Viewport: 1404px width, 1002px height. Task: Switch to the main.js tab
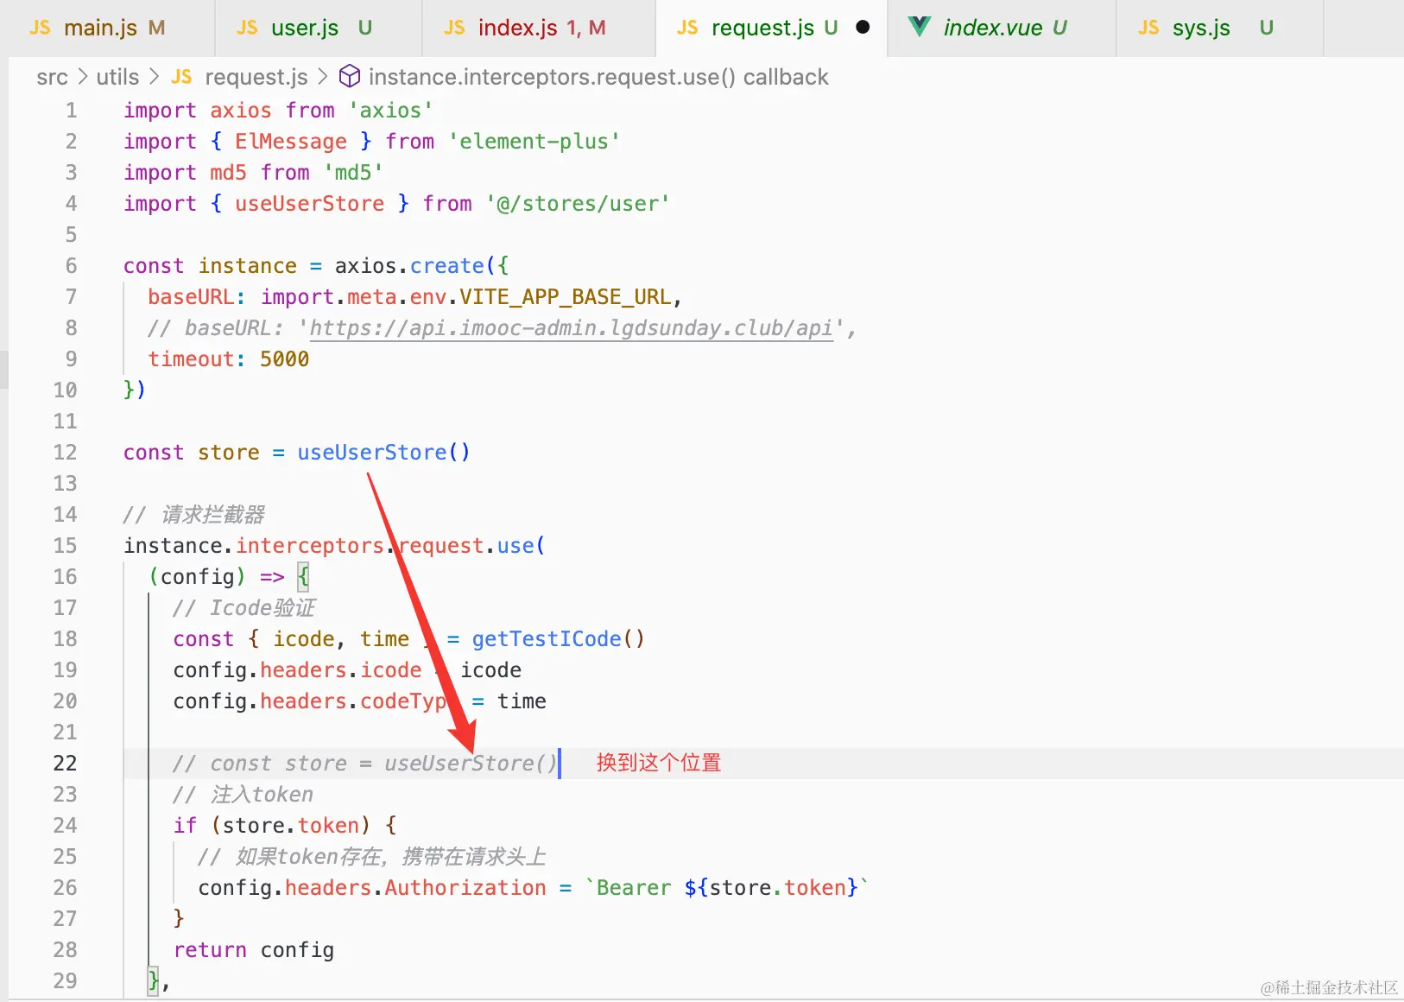click(x=107, y=28)
